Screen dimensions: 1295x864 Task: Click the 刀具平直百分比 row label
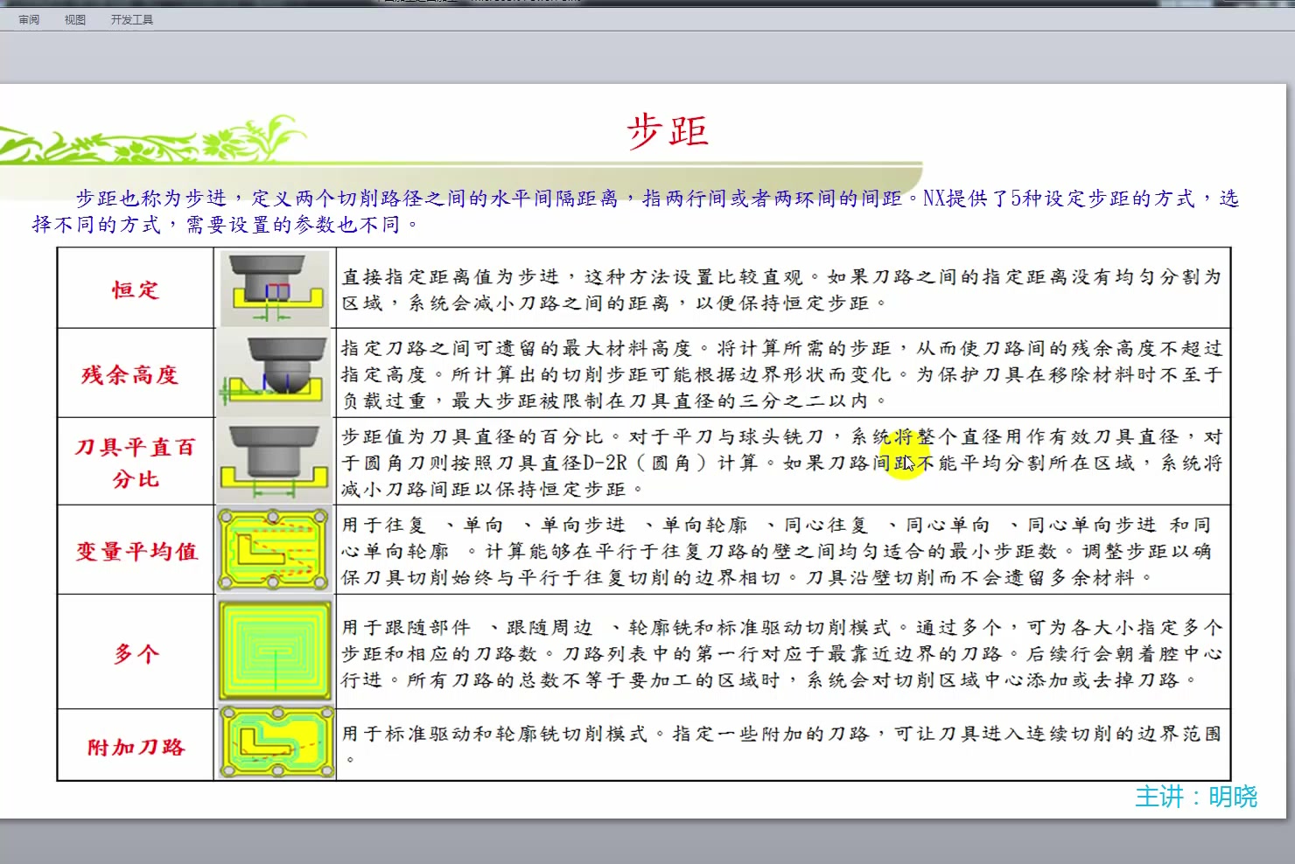click(x=136, y=463)
